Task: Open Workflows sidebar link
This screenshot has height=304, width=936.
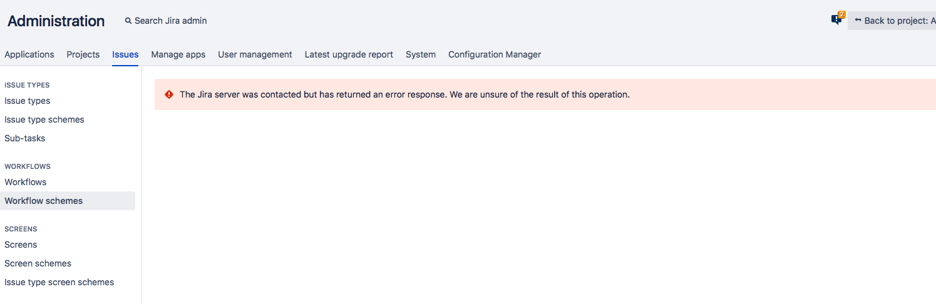Action: (26, 182)
